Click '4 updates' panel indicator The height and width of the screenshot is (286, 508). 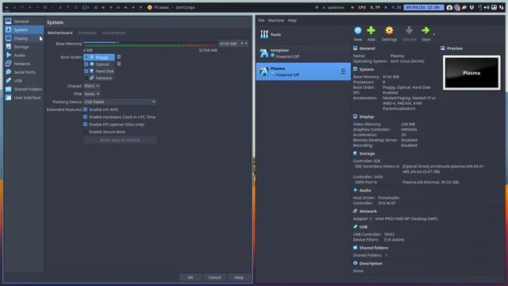333,7
